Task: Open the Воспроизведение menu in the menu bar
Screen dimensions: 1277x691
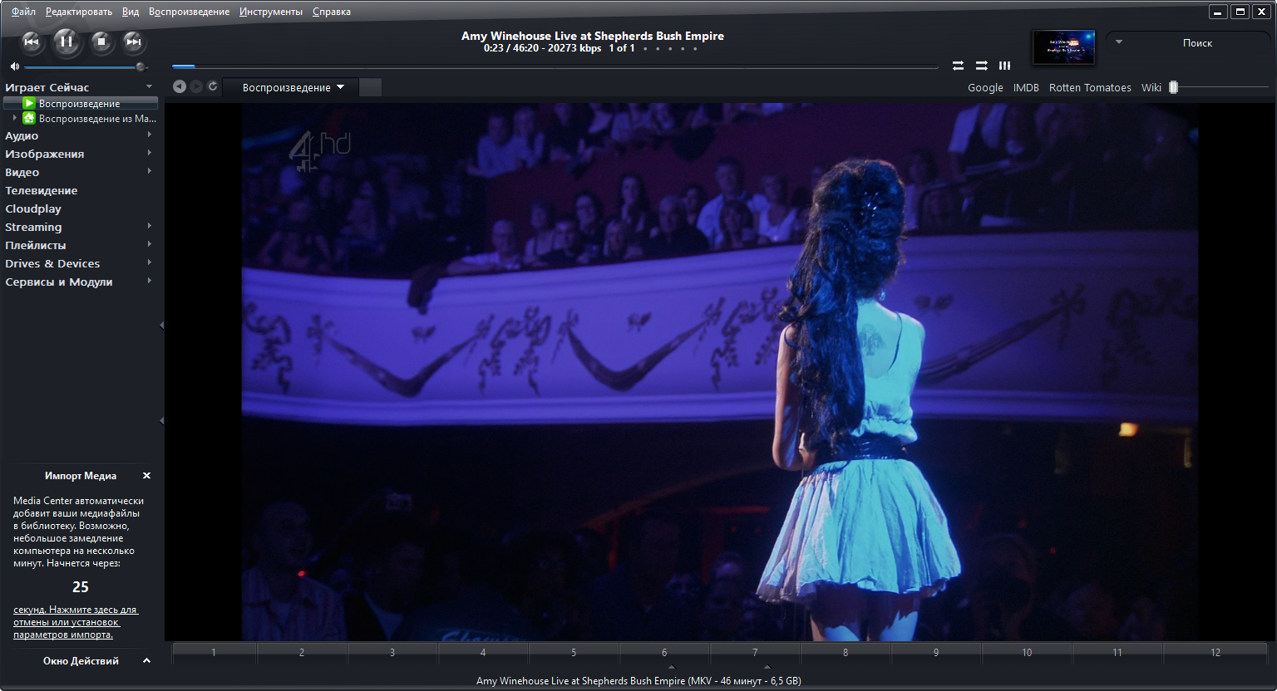Action: pos(189,12)
